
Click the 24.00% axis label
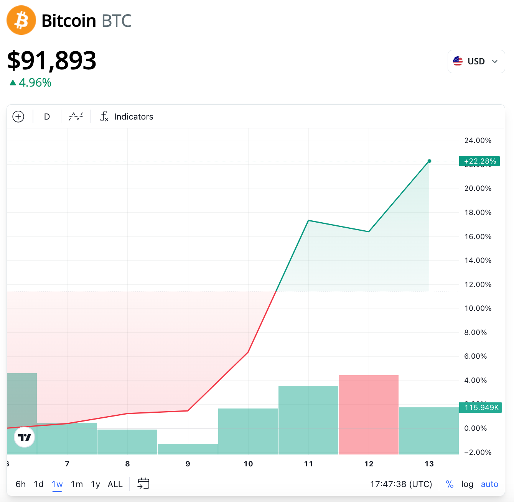pos(478,140)
